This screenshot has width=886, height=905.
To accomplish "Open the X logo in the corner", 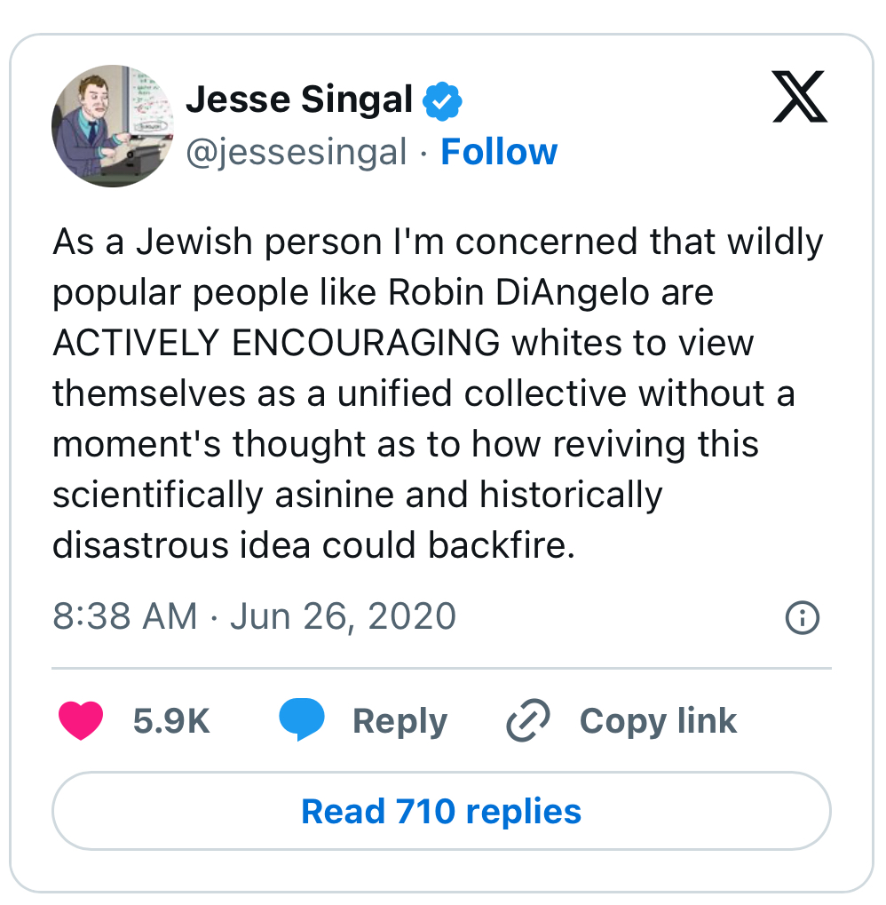I will [799, 99].
